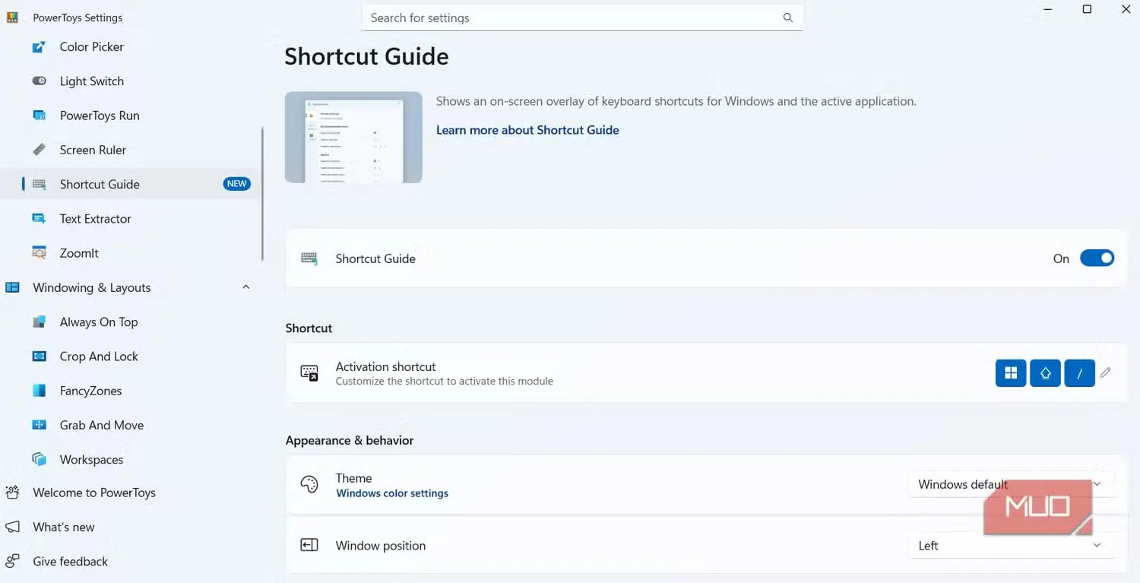This screenshot has width=1140, height=583.
Task: Click the ZoomIt label in sidebar
Action: click(79, 253)
